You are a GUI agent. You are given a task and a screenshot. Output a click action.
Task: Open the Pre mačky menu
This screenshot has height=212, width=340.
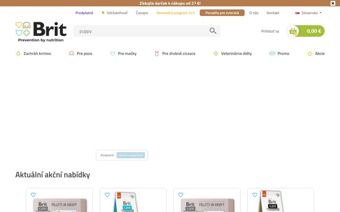click(x=127, y=53)
